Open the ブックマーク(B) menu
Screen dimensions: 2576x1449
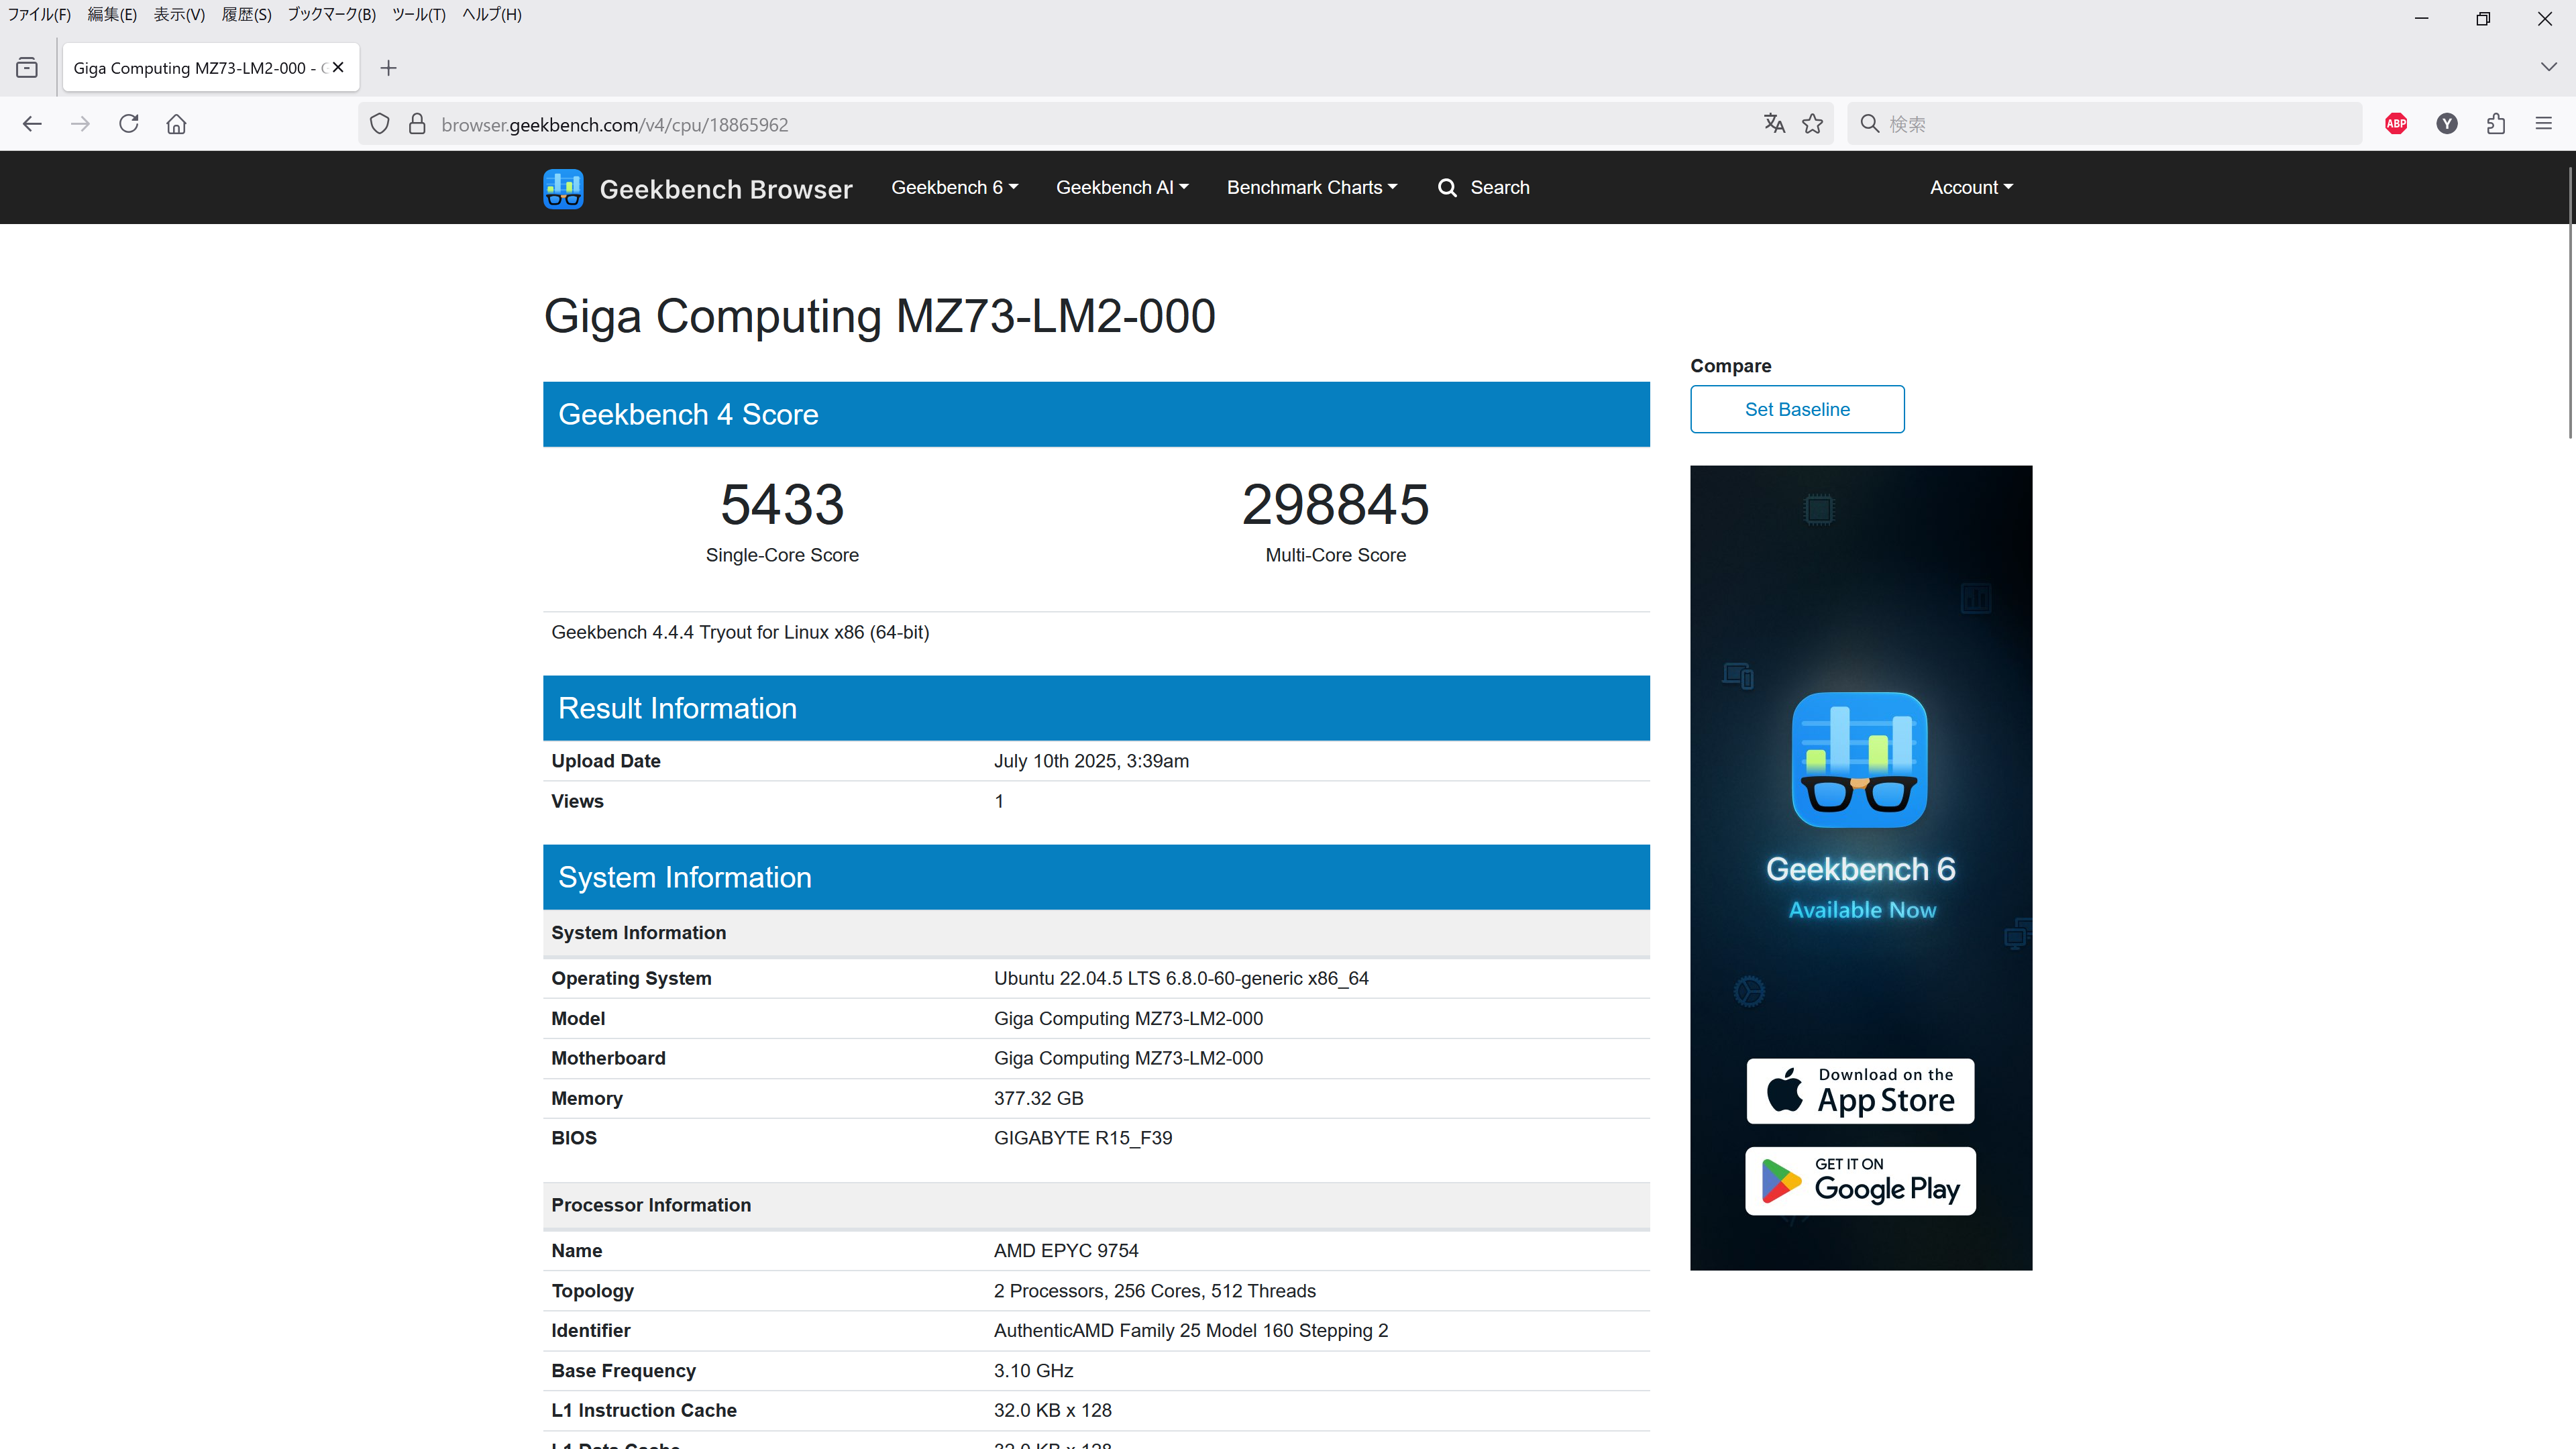click(331, 14)
